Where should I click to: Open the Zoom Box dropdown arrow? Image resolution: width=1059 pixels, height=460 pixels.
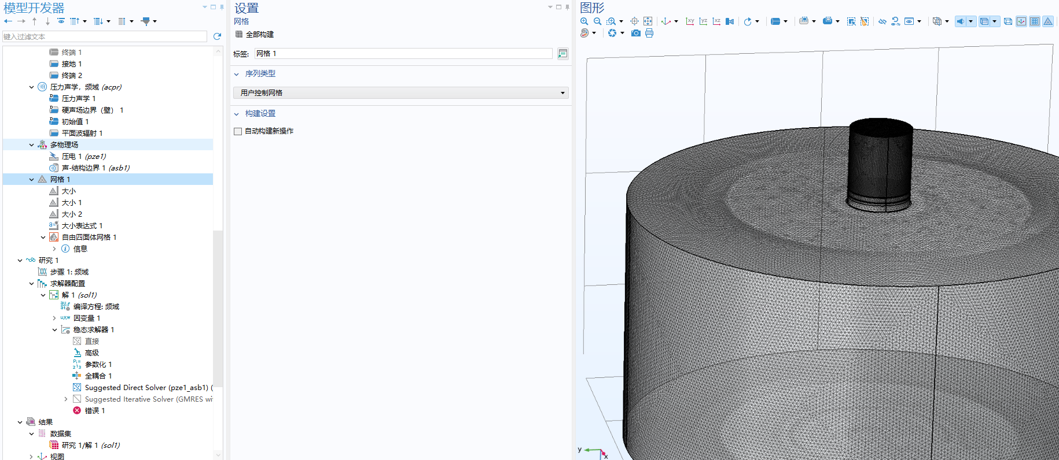point(622,21)
